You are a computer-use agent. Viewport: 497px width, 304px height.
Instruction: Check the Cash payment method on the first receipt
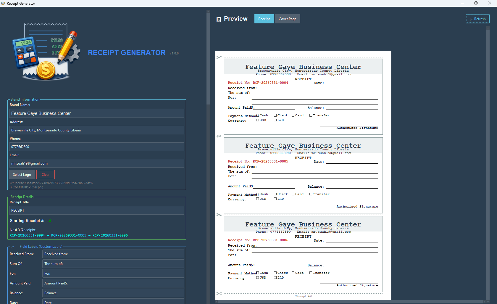point(258,115)
